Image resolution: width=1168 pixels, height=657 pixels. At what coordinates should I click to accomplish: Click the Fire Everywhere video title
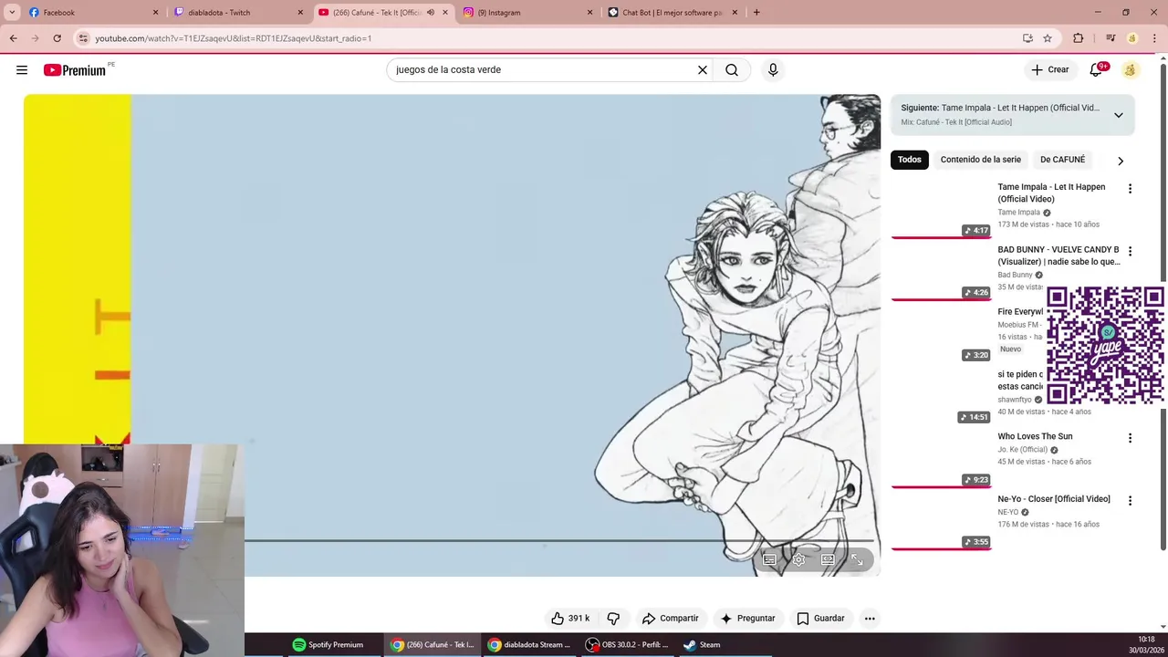[x=1020, y=312]
